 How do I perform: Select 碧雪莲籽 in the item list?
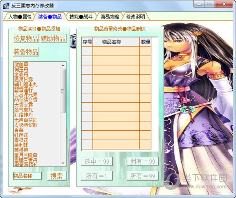click(x=24, y=90)
